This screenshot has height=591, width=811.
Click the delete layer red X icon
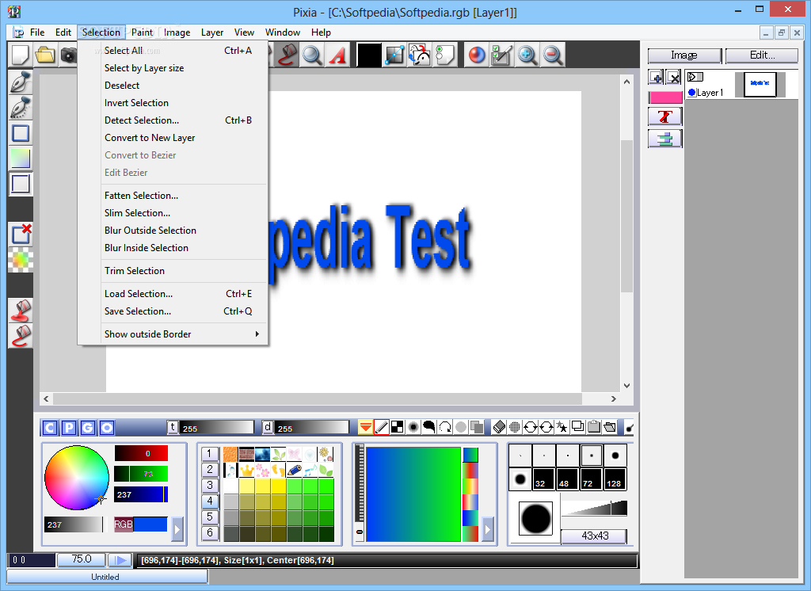click(673, 78)
